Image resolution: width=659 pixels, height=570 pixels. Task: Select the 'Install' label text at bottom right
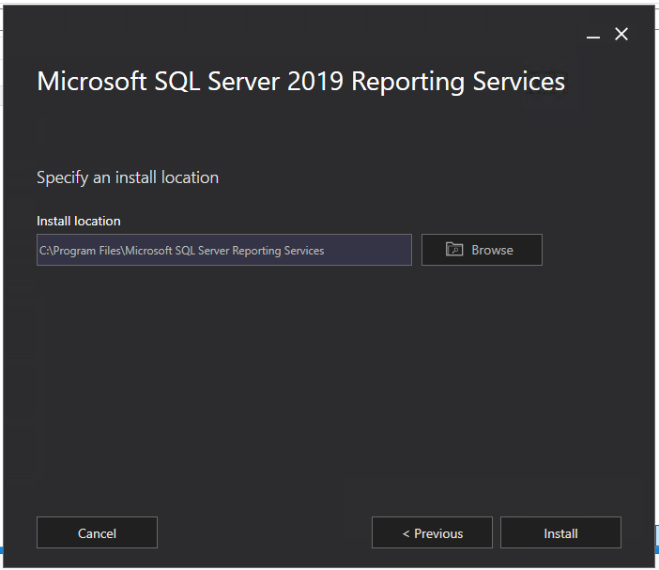(x=560, y=533)
